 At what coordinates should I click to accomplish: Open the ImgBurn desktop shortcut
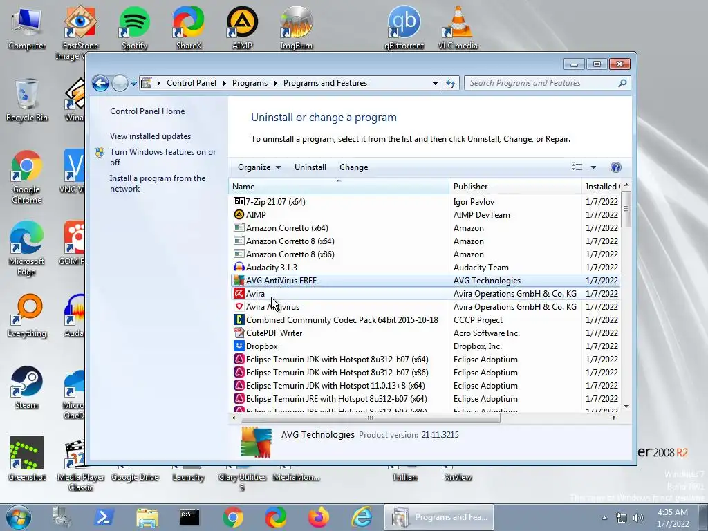point(296,27)
